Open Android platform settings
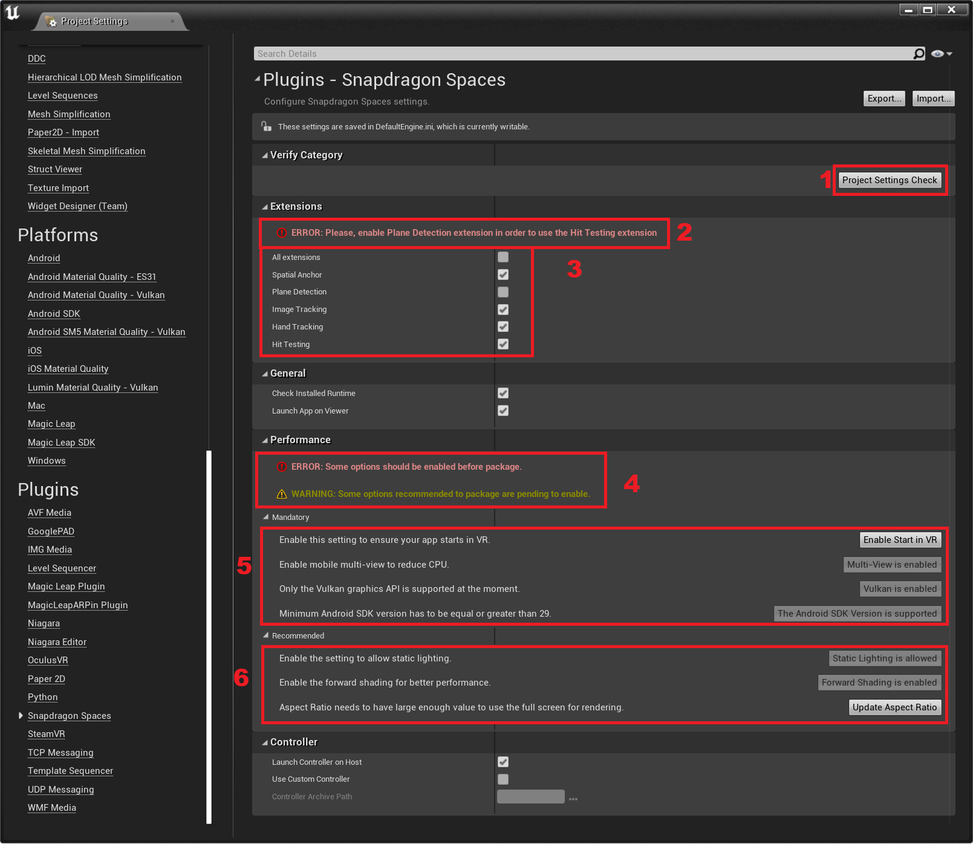The height and width of the screenshot is (844, 973). tap(44, 258)
